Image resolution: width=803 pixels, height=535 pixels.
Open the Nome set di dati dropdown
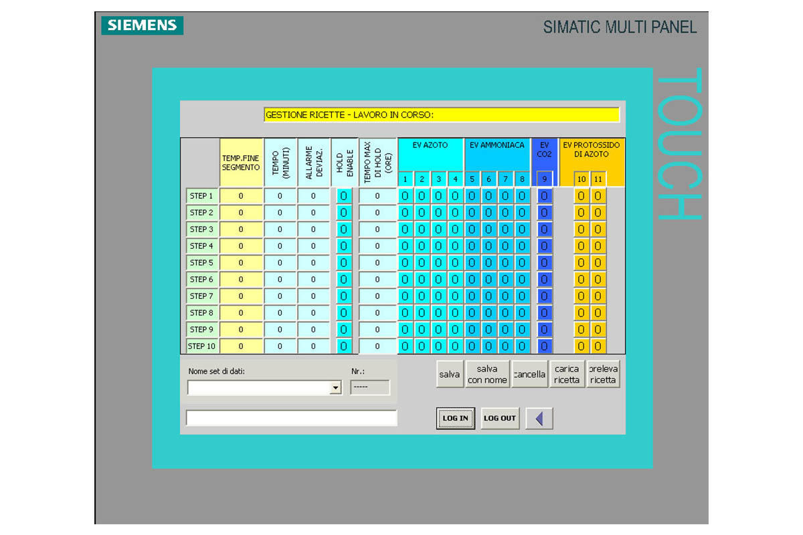(335, 388)
